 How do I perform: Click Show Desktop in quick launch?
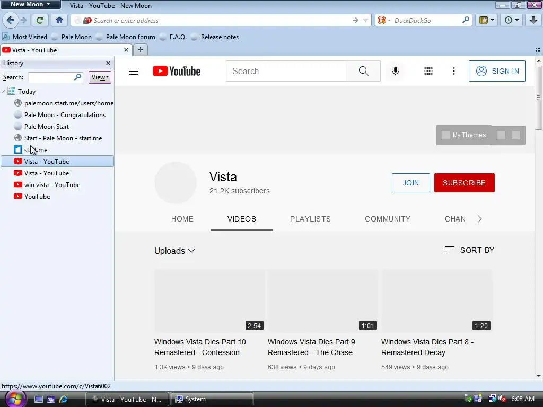(38, 399)
